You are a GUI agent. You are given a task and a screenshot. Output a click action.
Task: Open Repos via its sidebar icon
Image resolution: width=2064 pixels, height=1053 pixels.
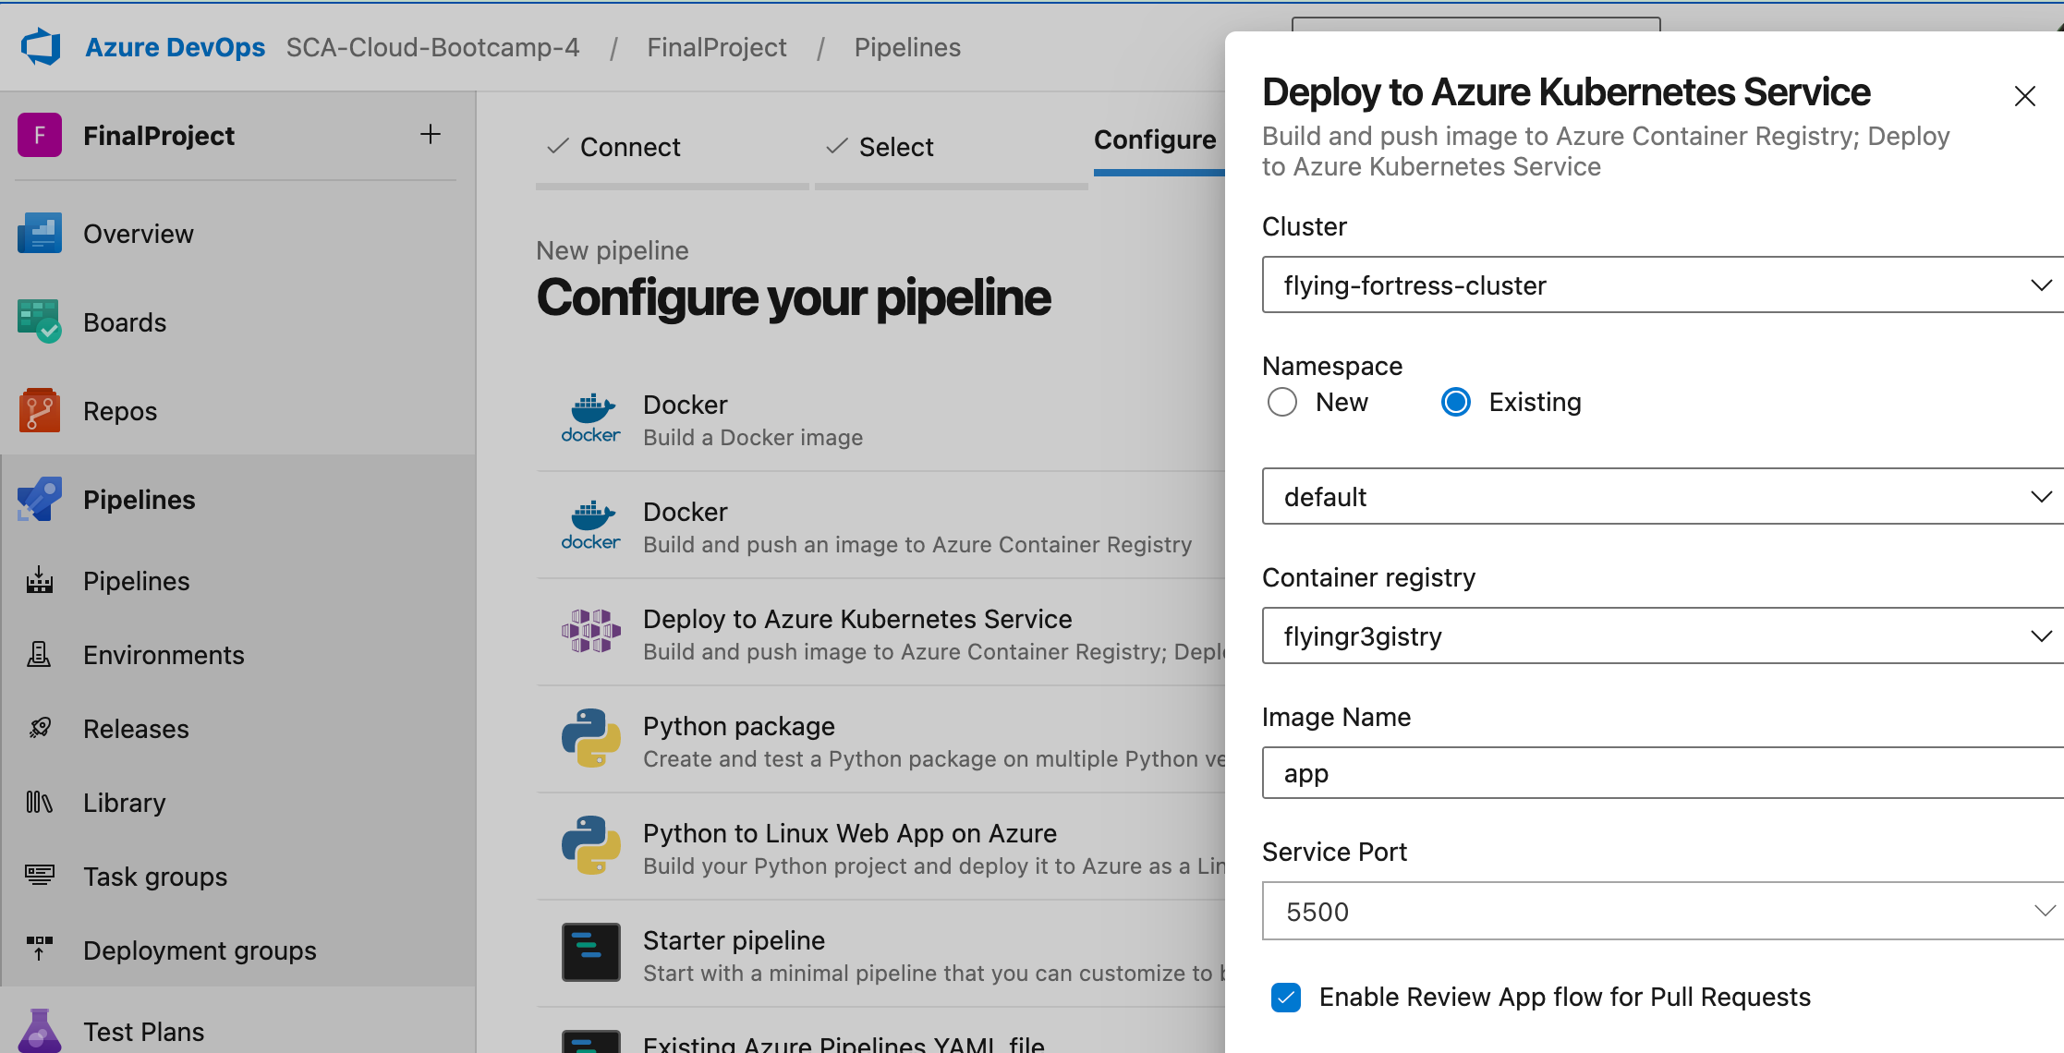click(39, 411)
